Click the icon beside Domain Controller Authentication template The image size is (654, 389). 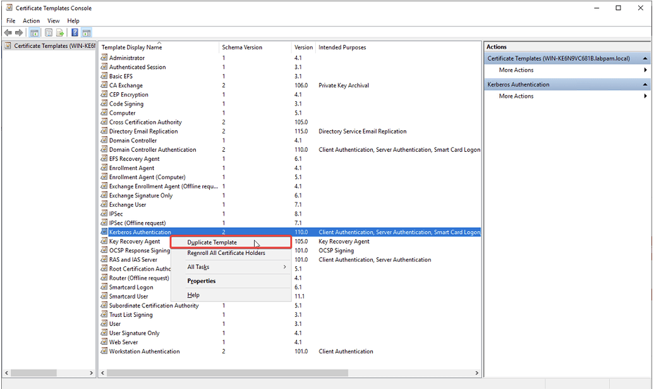104,149
